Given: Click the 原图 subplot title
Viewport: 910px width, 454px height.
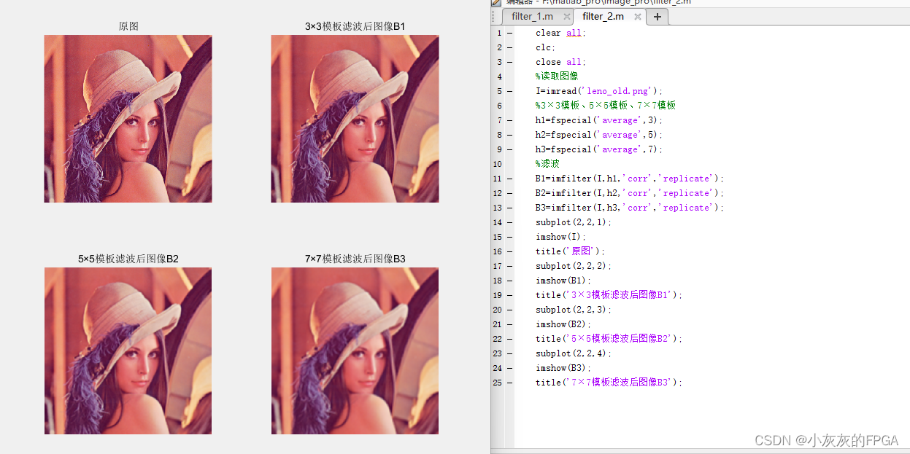Looking at the screenshot, I should 128,26.
